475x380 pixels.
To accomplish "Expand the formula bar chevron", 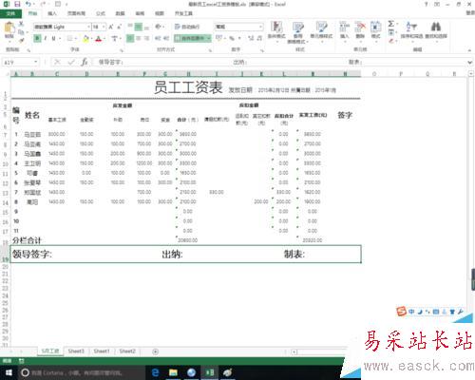I will [470, 63].
